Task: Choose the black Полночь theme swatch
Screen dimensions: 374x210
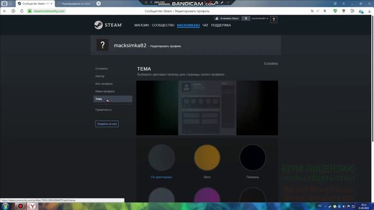Action: (x=252, y=157)
